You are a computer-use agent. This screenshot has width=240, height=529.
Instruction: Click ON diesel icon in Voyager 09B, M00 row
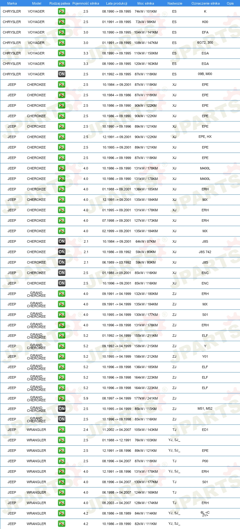62,74
